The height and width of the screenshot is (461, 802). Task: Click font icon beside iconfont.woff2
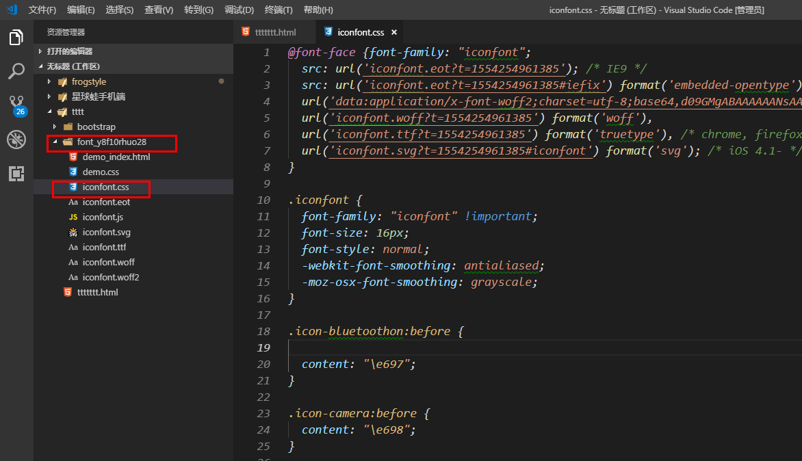73,277
